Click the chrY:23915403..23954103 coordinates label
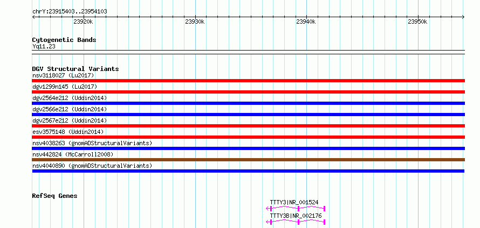 coord(70,12)
